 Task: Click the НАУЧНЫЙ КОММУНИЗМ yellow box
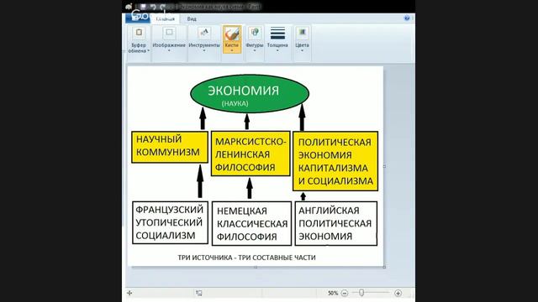[170, 147]
